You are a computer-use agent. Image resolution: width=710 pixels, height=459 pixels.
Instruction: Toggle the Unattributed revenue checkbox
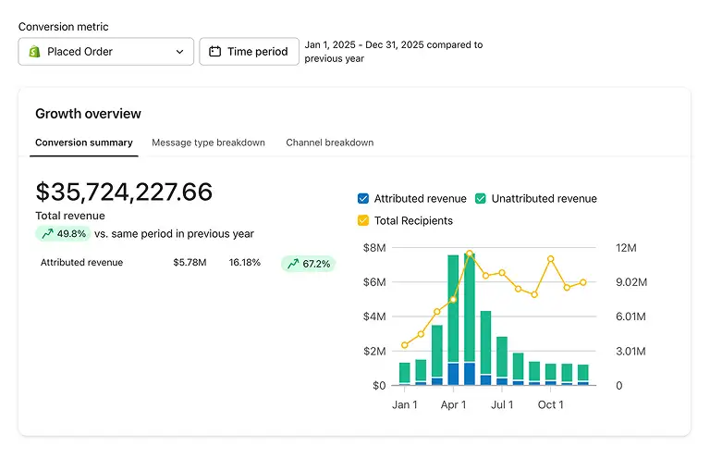tap(481, 198)
